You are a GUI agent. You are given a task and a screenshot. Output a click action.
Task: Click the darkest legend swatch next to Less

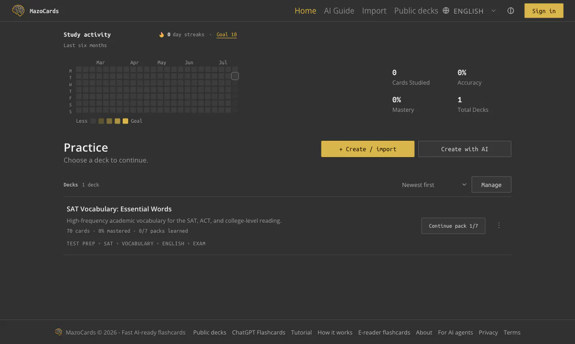93,121
